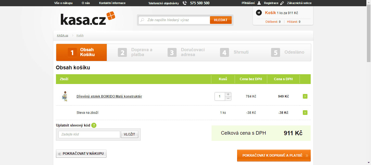Image resolution: width=371 pixels, height=165 pixels.
Task: Click the 784 Kč price without DPH
Action: tap(251, 96)
